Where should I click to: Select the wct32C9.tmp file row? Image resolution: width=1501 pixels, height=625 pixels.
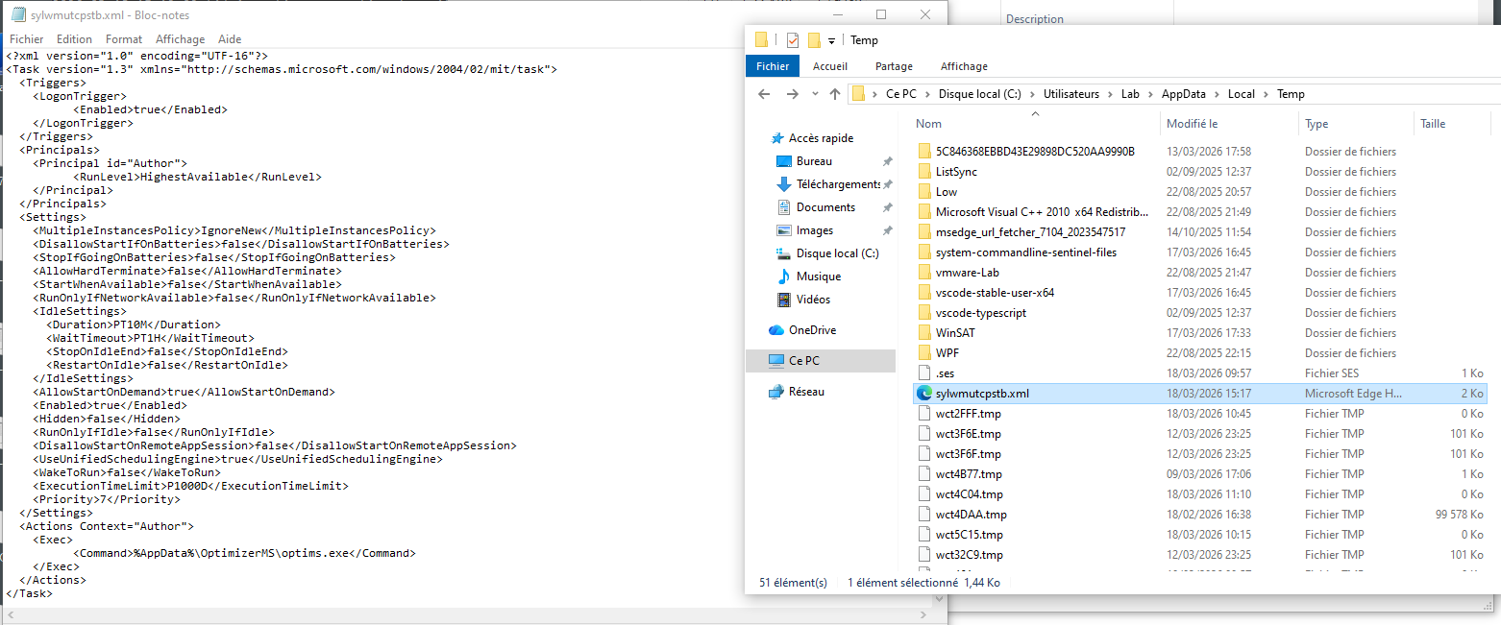(1198, 555)
